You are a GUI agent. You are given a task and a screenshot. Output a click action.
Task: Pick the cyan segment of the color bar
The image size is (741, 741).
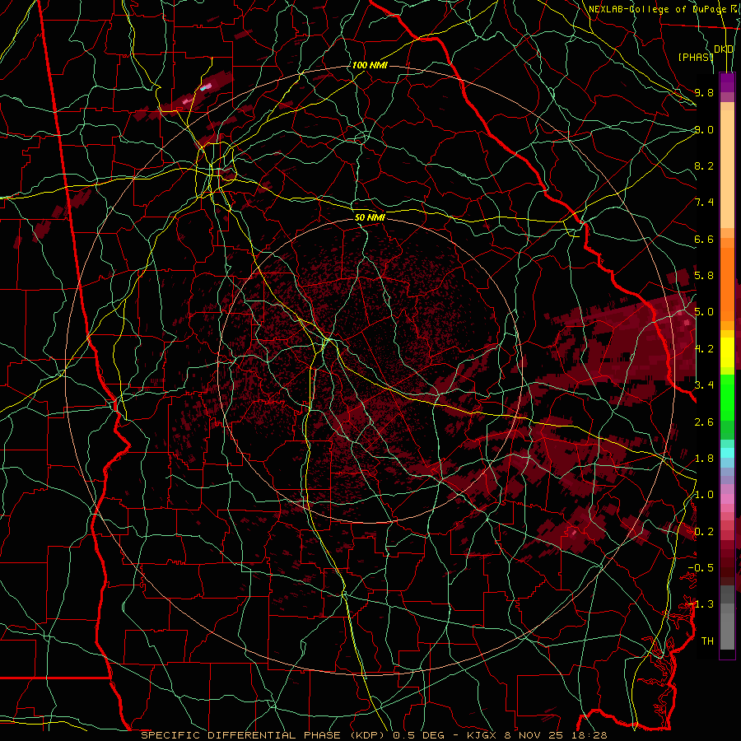pos(727,453)
